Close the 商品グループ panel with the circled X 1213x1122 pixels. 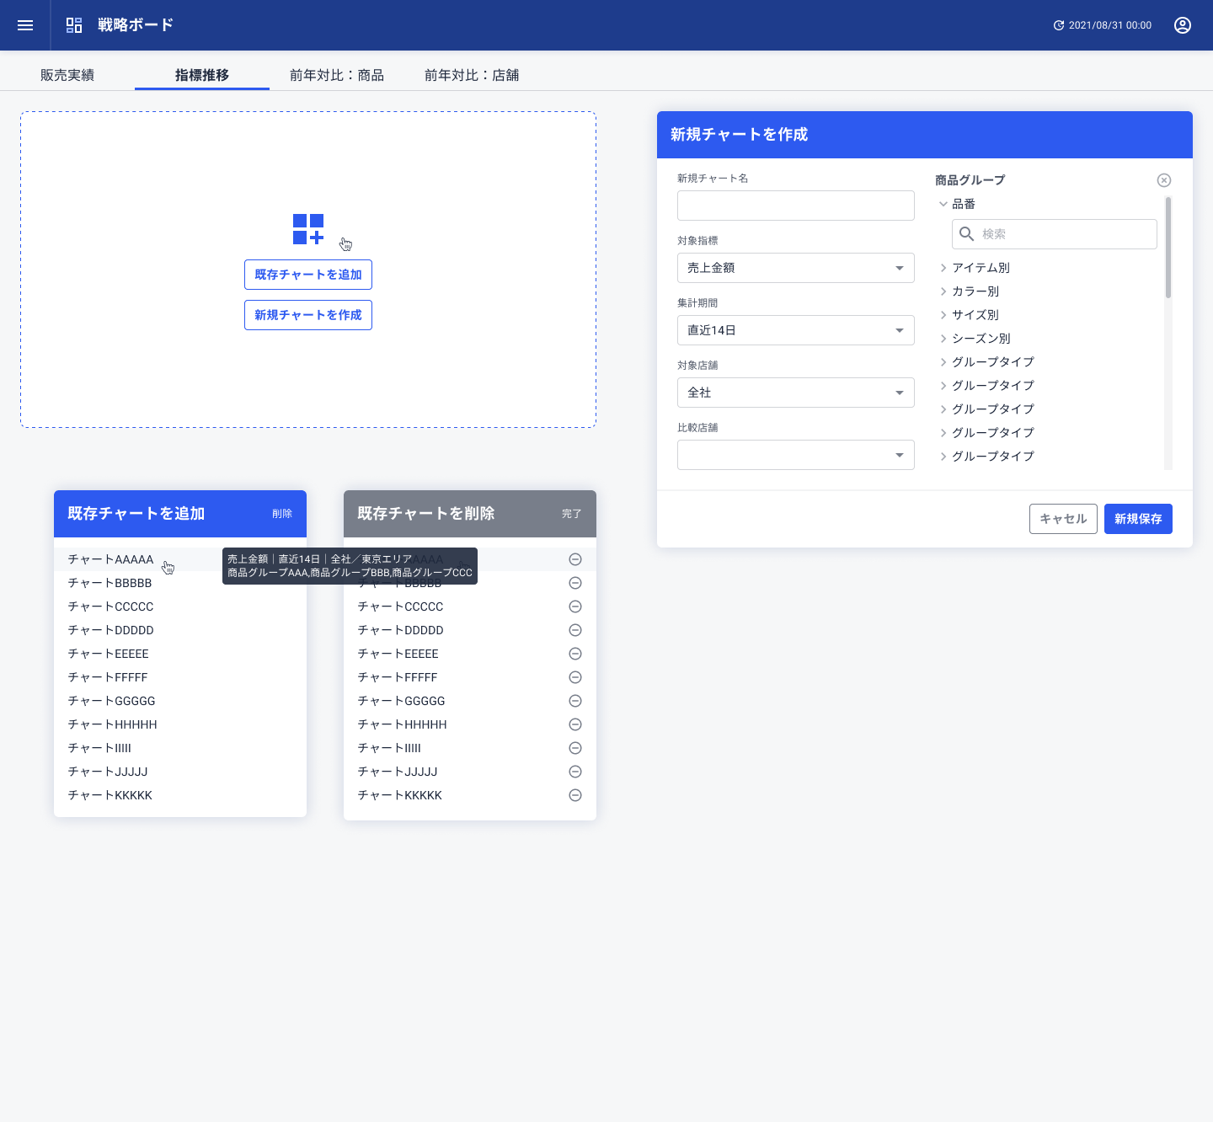coord(1164,180)
